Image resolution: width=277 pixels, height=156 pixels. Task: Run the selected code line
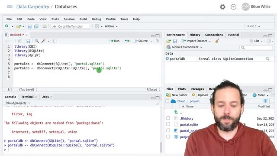(114, 41)
